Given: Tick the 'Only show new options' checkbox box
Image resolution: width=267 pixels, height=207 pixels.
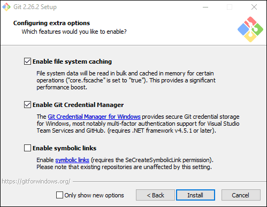Looking at the screenshot, I should click(x=59, y=195).
